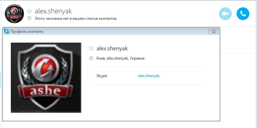Click the question mark status icon beside Киев

[91, 58]
